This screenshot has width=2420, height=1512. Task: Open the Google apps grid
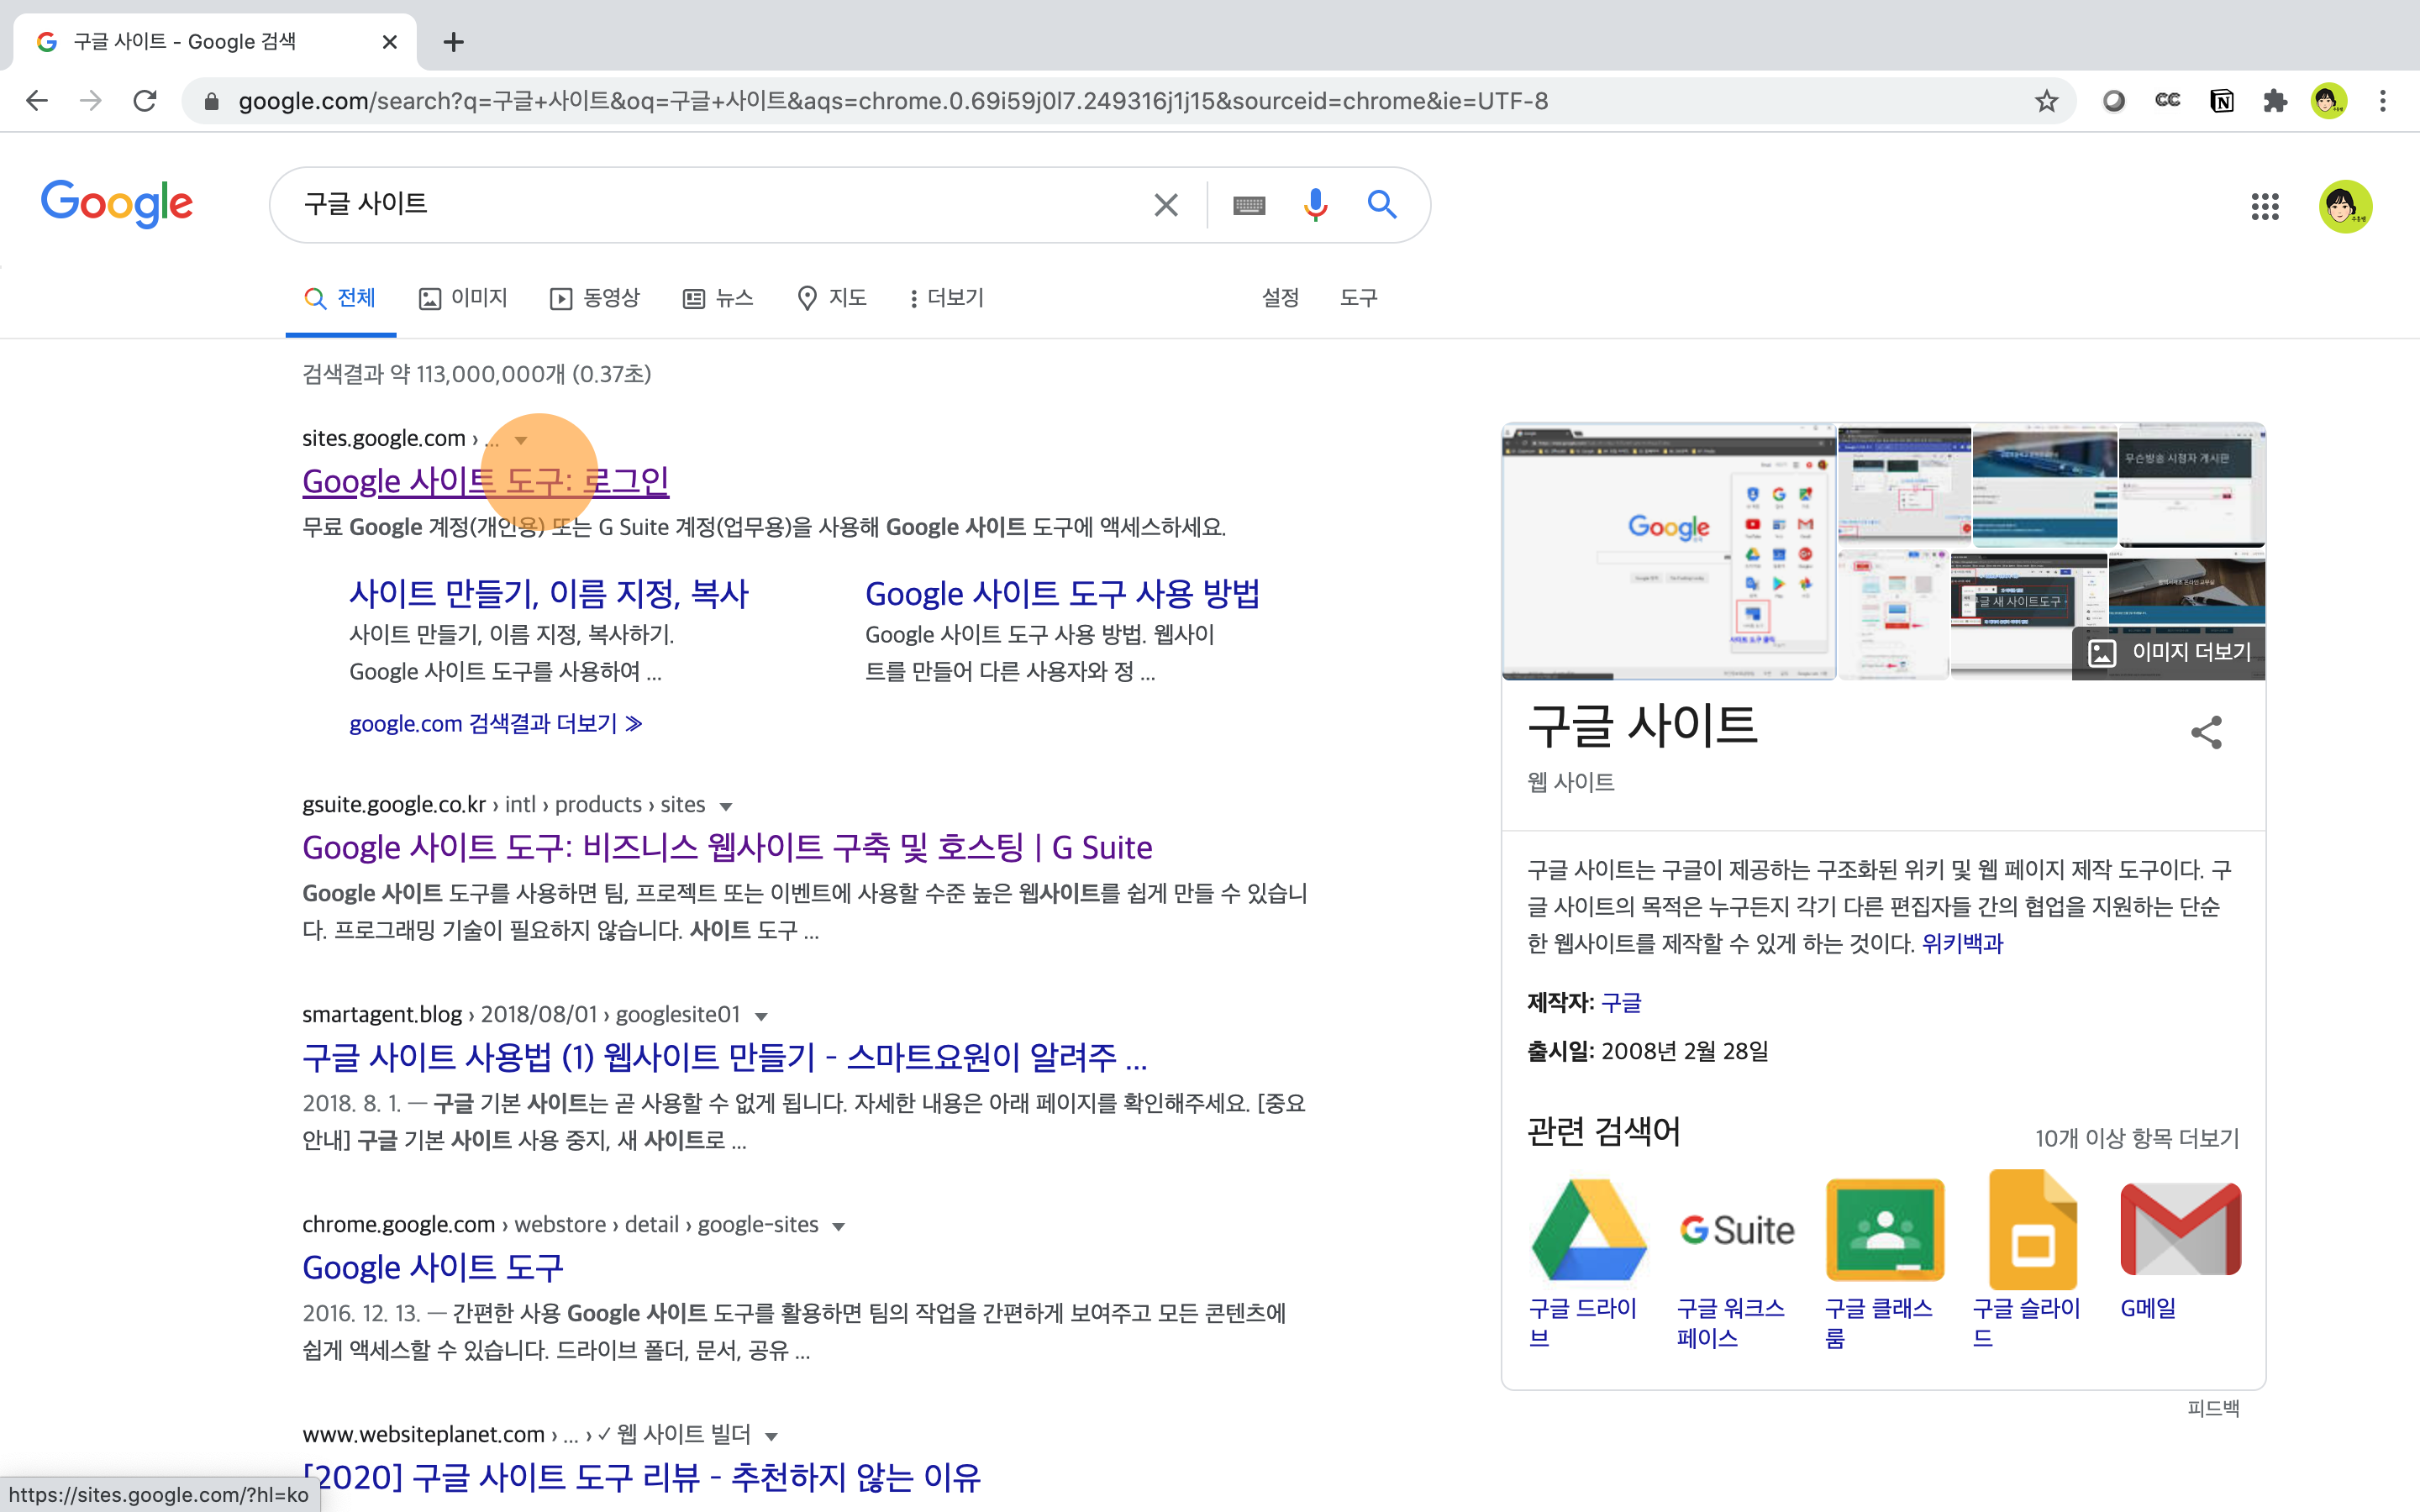(x=2265, y=207)
